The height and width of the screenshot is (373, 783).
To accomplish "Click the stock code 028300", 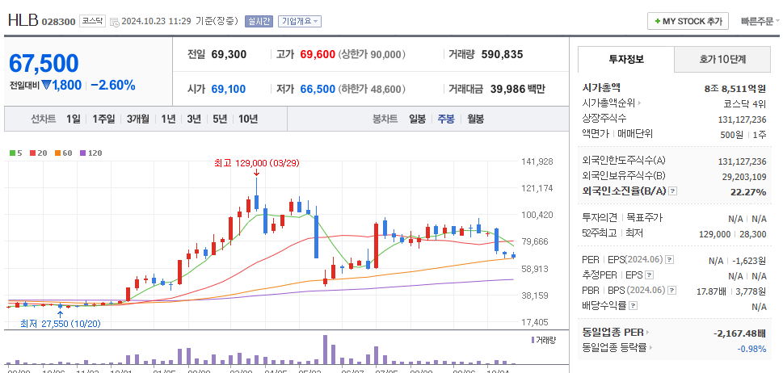I will (x=58, y=22).
